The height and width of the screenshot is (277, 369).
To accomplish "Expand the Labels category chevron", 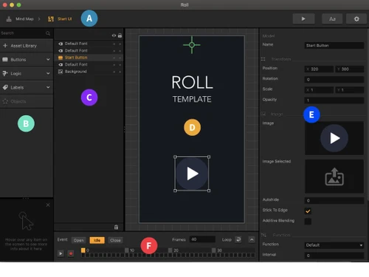I will [x=48, y=87].
